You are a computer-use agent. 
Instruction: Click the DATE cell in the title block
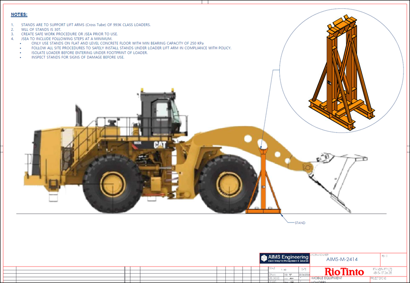304,269
